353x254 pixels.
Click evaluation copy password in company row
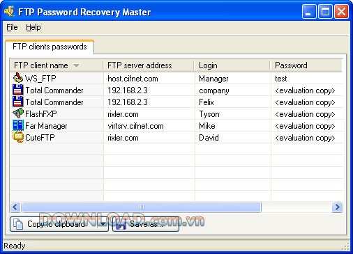[305, 90]
